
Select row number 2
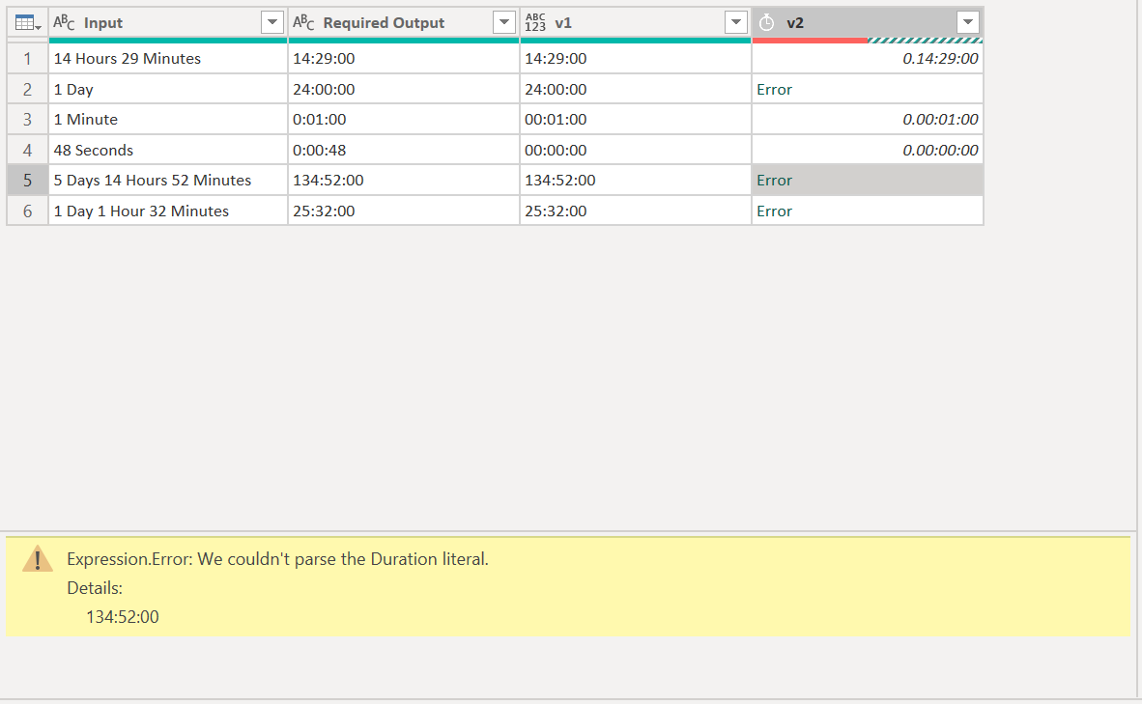point(28,89)
